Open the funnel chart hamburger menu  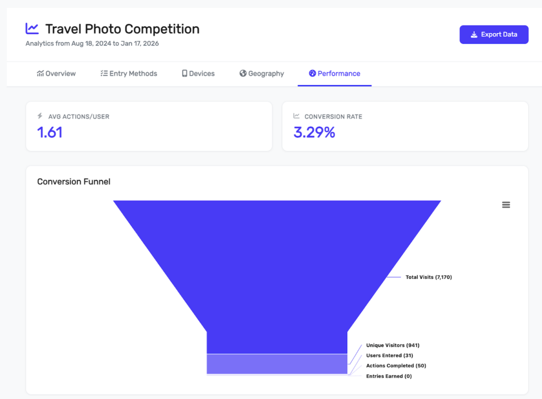pyautogui.click(x=506, y=205)
